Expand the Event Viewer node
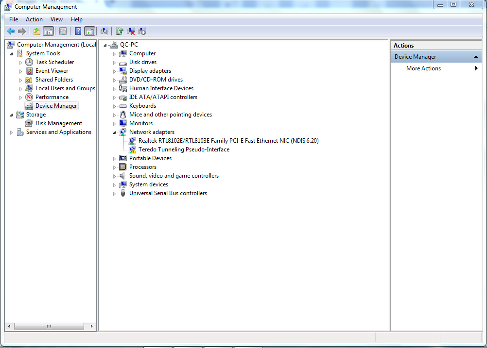Image resolution: width=487 pixels, height=348 pixels. (x=20, y=71)
